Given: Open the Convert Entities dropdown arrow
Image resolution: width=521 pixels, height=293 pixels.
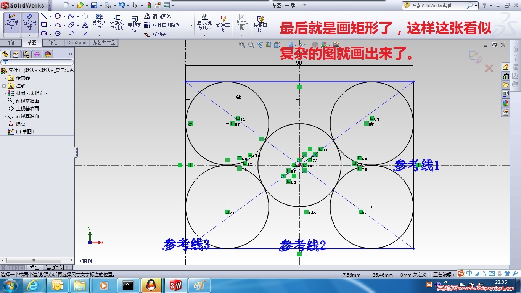Looking at the screenshot, I should coord(117,35).
